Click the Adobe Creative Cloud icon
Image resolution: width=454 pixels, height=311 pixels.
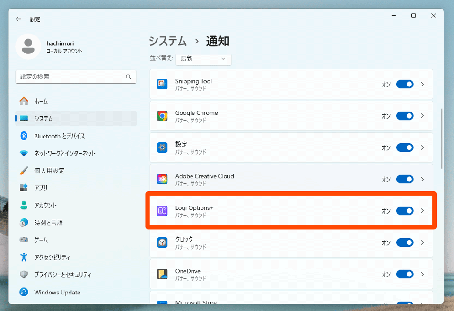click(x=162, y=180)
